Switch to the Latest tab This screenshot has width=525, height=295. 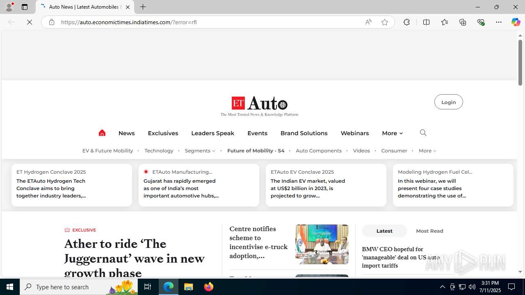(x=384, y=231)
